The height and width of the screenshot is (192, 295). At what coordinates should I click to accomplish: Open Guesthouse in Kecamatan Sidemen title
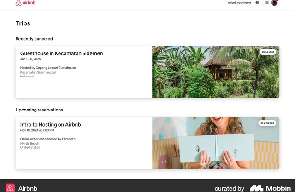pyautogui.click(x=61, y=53)
